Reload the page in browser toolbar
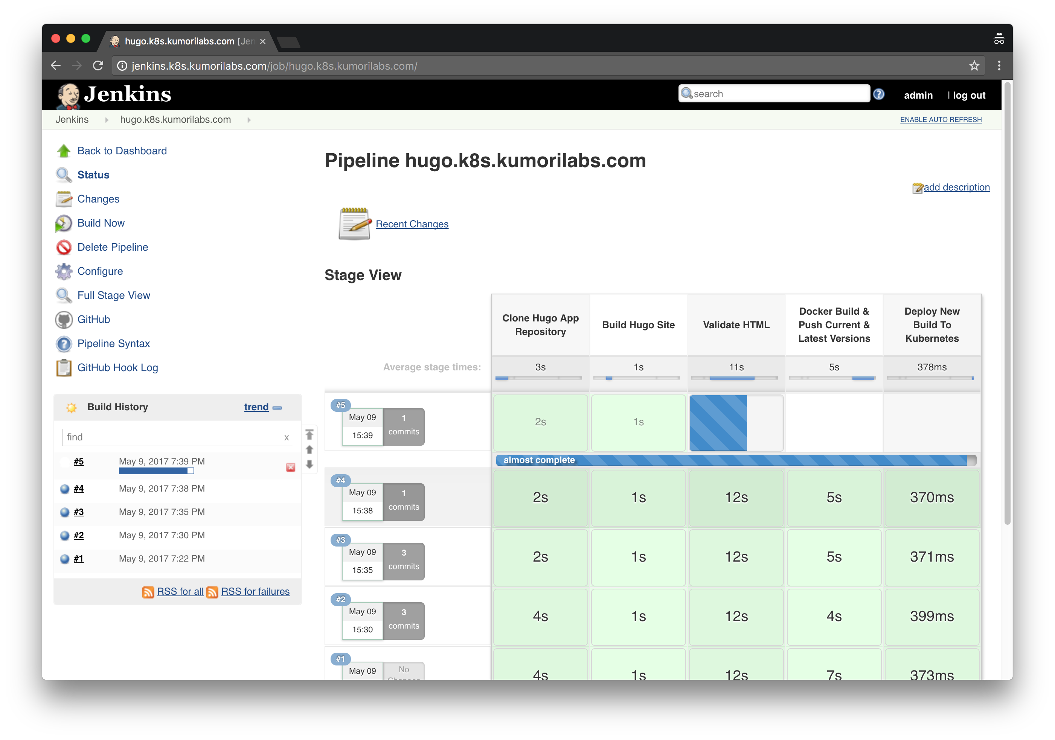The height and width of the screenshot is (740, 1055). click(x=98, y=66)
